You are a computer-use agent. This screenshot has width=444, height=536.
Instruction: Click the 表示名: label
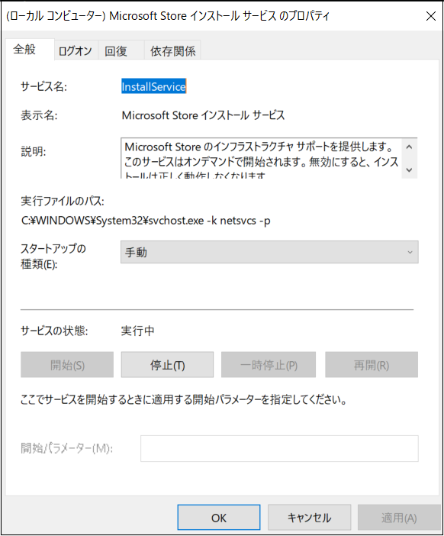tap(39, 115)
